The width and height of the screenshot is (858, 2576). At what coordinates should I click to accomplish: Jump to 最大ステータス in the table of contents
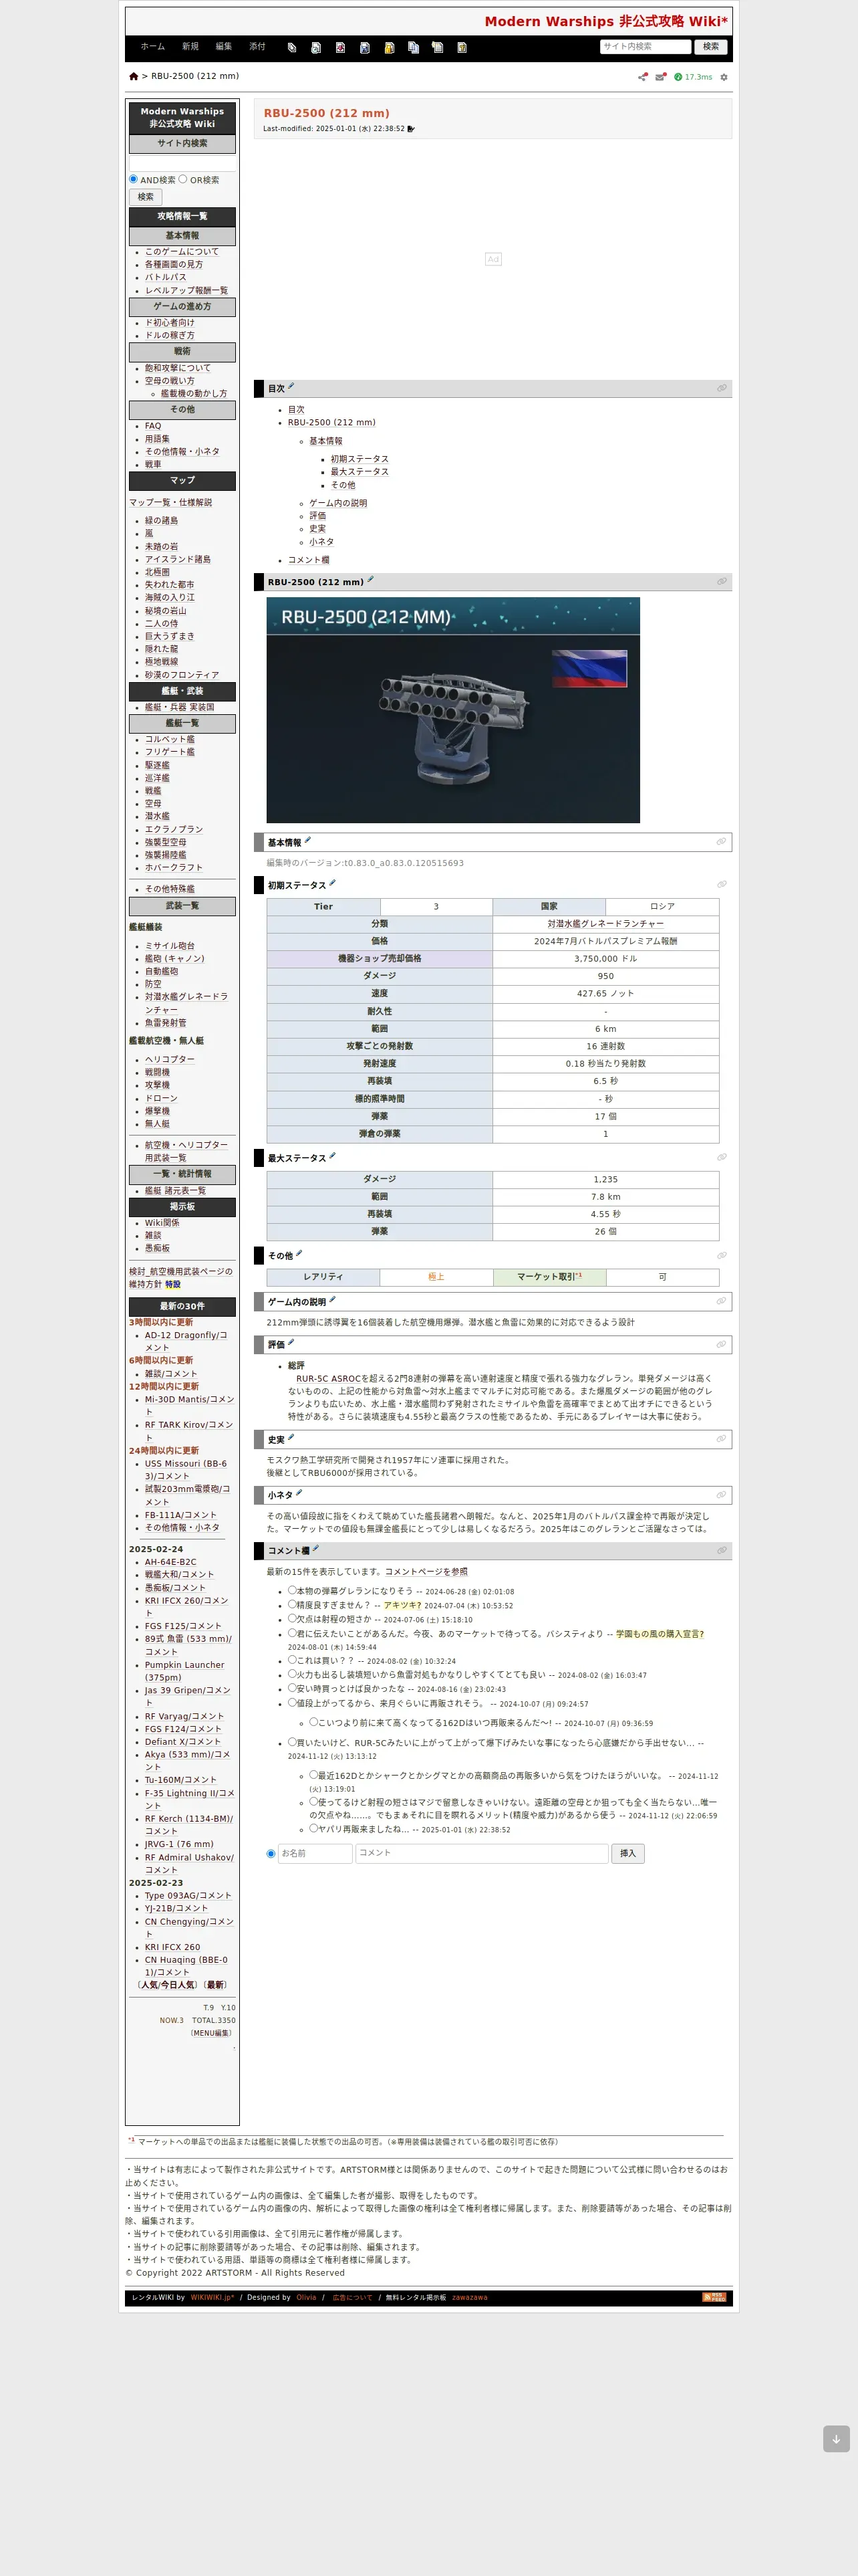click(360, 472)
